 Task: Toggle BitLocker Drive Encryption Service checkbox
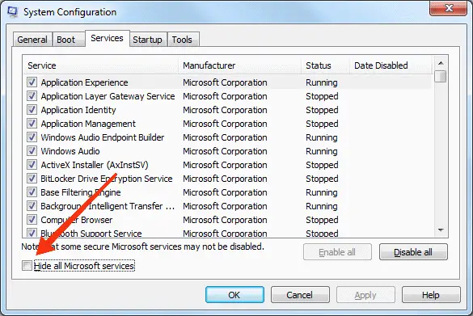32,179
